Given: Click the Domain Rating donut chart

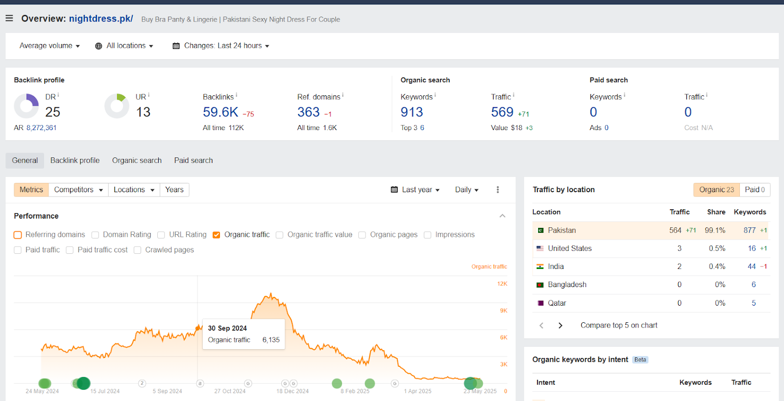Looking at the screenshot, I should point(26,106).
